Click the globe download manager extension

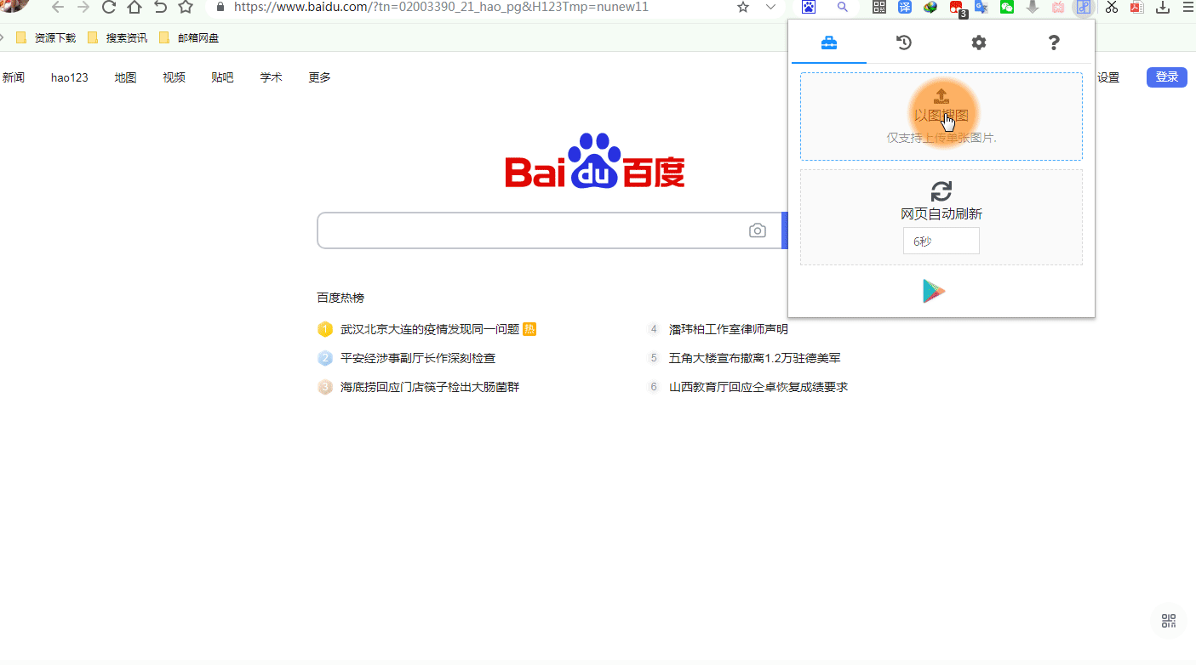[x=930, y=7]
